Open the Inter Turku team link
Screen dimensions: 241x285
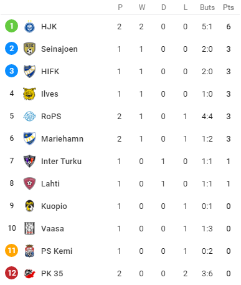(x=62, y=161)
